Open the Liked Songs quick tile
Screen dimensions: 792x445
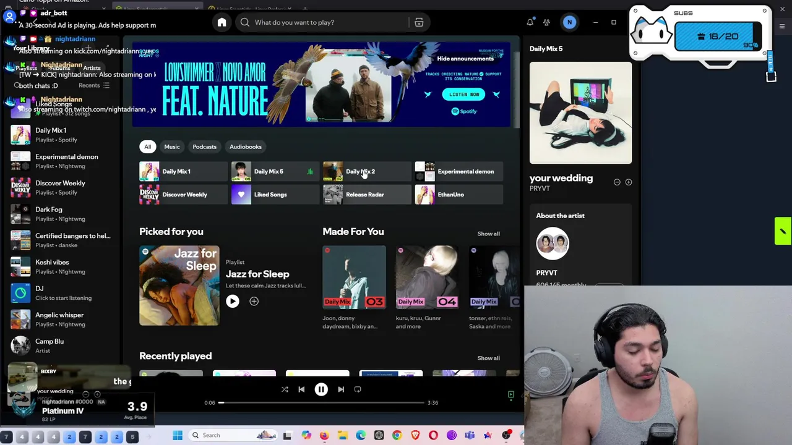[275, 195]
